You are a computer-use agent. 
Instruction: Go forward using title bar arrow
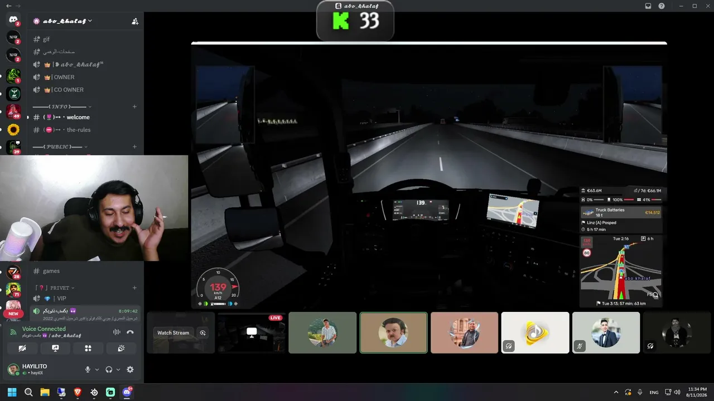pyautogui.click(x=18, y=6)
